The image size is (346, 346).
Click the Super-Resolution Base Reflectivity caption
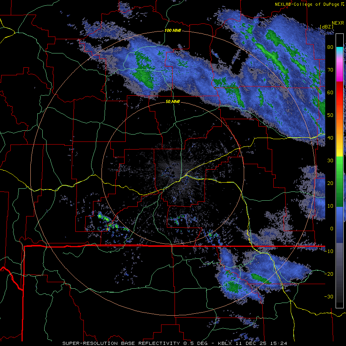pyautogui.click(x=122, y=343)
